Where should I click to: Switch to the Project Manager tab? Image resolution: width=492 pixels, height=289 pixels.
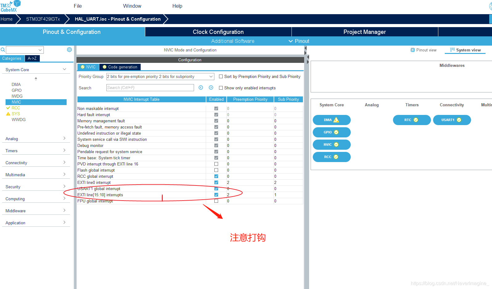click(x=365, y=32)
